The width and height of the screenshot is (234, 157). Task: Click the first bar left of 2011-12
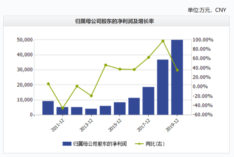click(x=48, y=108)
